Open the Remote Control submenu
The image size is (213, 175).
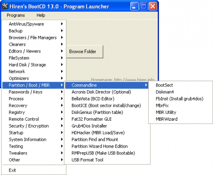[33, 119]
